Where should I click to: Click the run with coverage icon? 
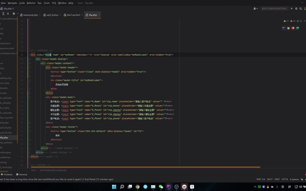tap(301, 8)
